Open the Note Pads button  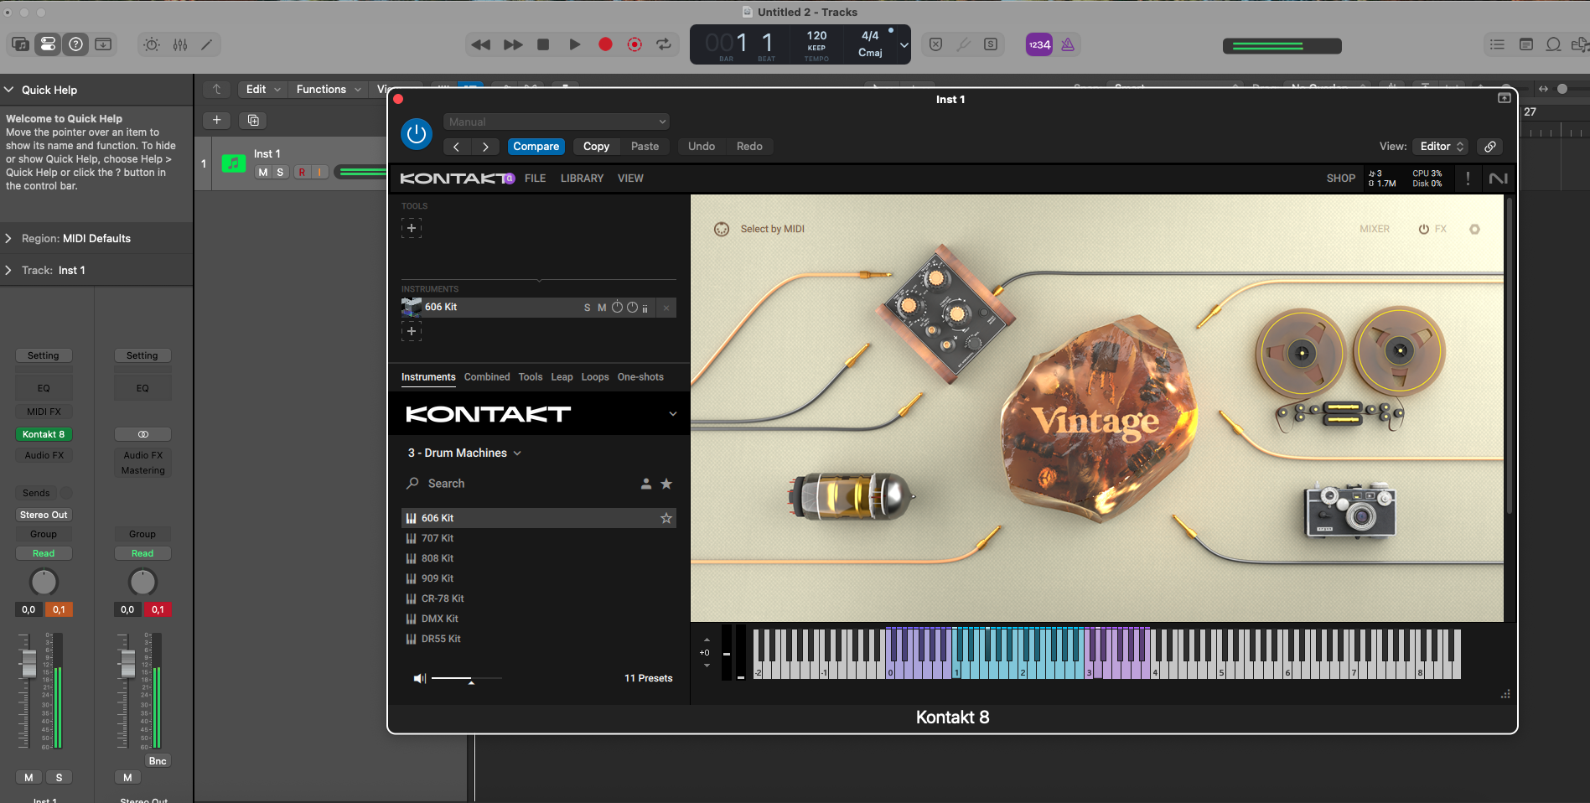coord(1526,44)
